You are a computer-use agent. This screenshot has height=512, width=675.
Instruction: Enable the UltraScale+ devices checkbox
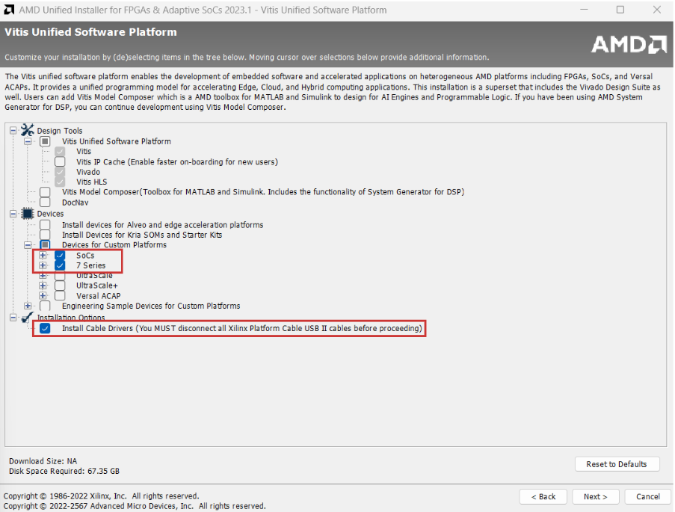(x=60, y=286)
